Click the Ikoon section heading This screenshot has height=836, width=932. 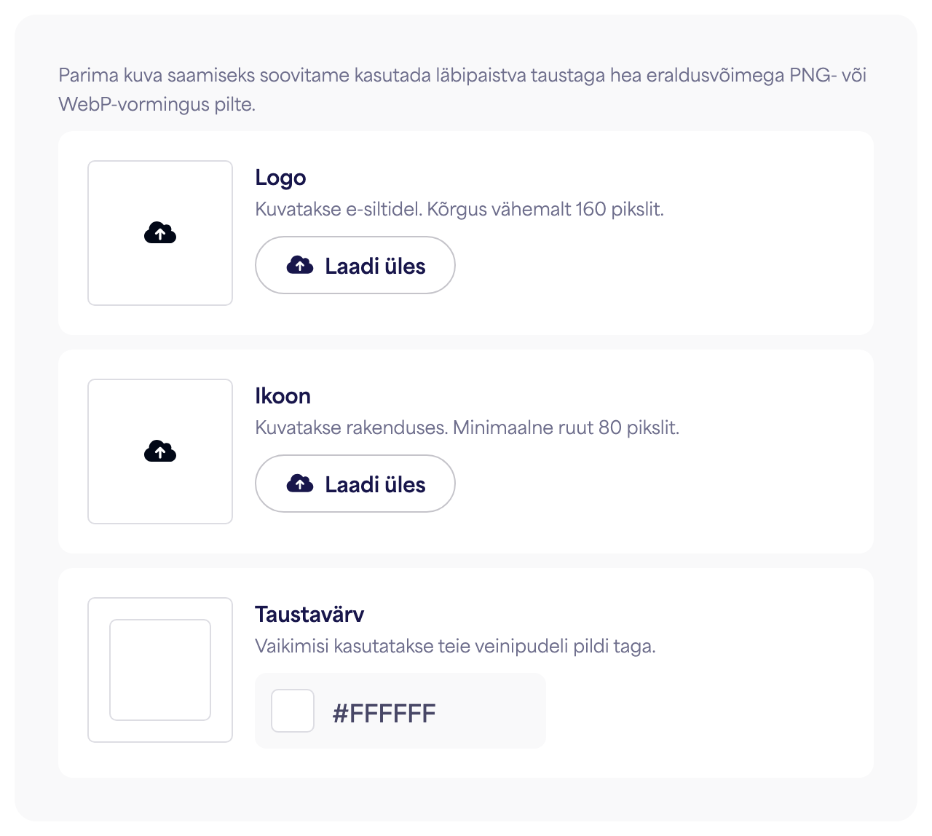[283, 396]
